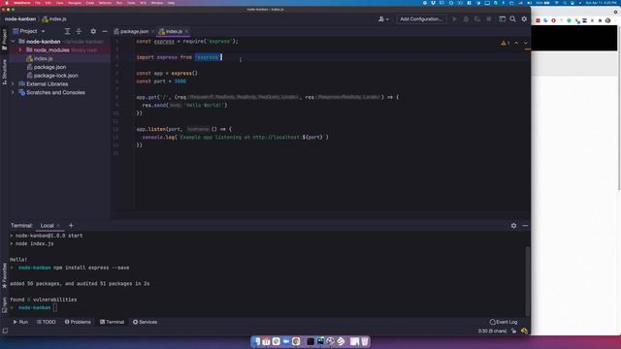Select package.json in the project tree
621x349 pixels.
click(x=49, y=67)
